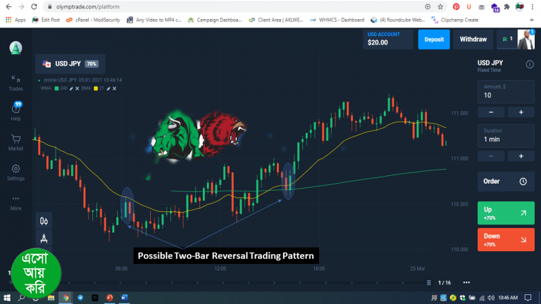Image resolution: width=541 pixels, height=304 pixels.
Task: Remove the EMA 21 indicator
Action: (114, 88)
